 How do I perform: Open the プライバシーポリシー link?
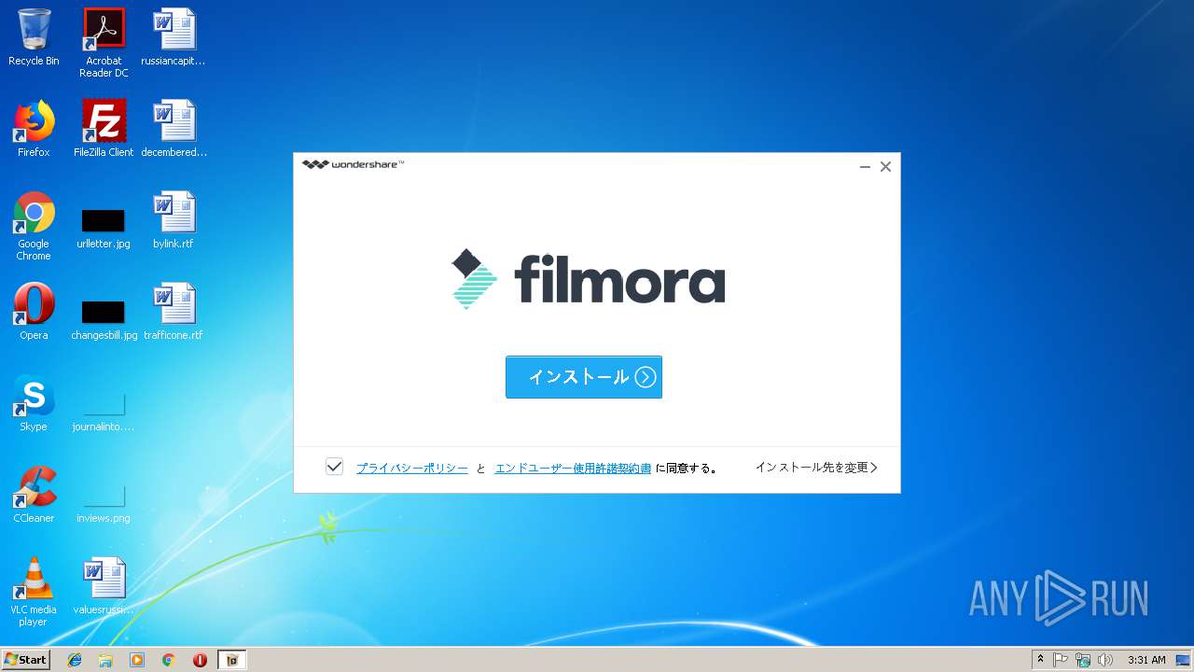tap(412, 469)
